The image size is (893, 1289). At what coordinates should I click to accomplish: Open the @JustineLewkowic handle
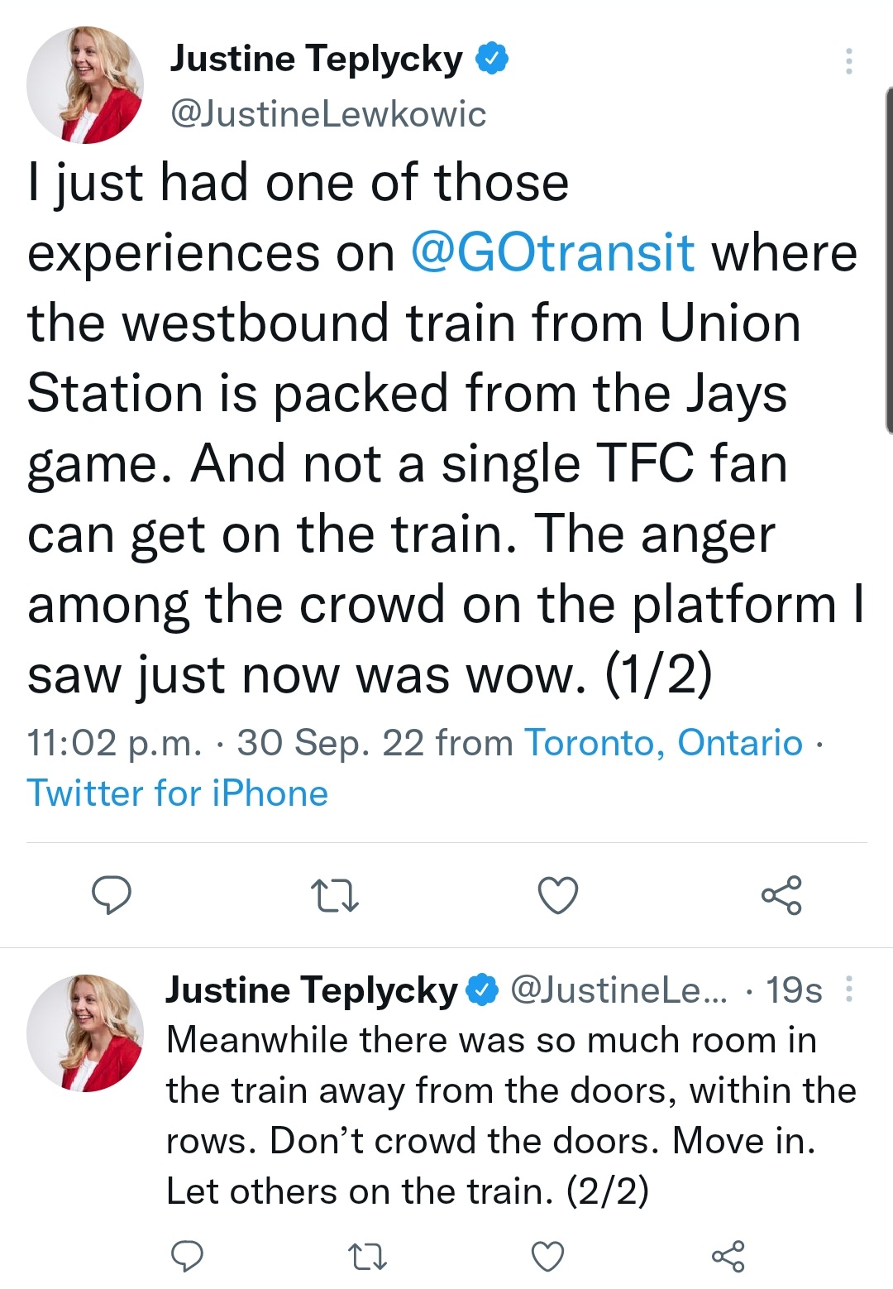327,113
